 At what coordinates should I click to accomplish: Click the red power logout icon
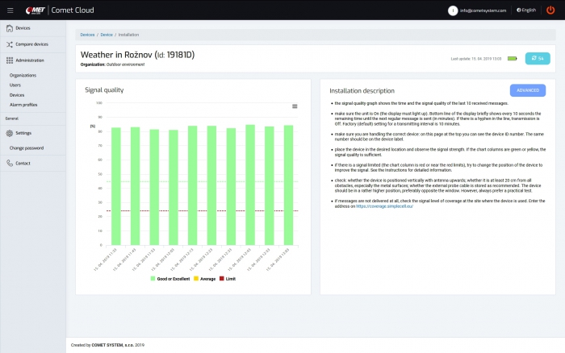tap(550, 10)
